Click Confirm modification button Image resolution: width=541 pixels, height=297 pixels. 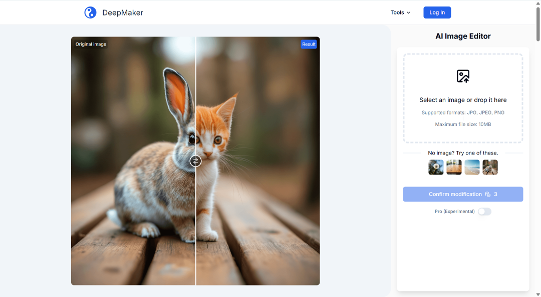click(x=463, y=194)
